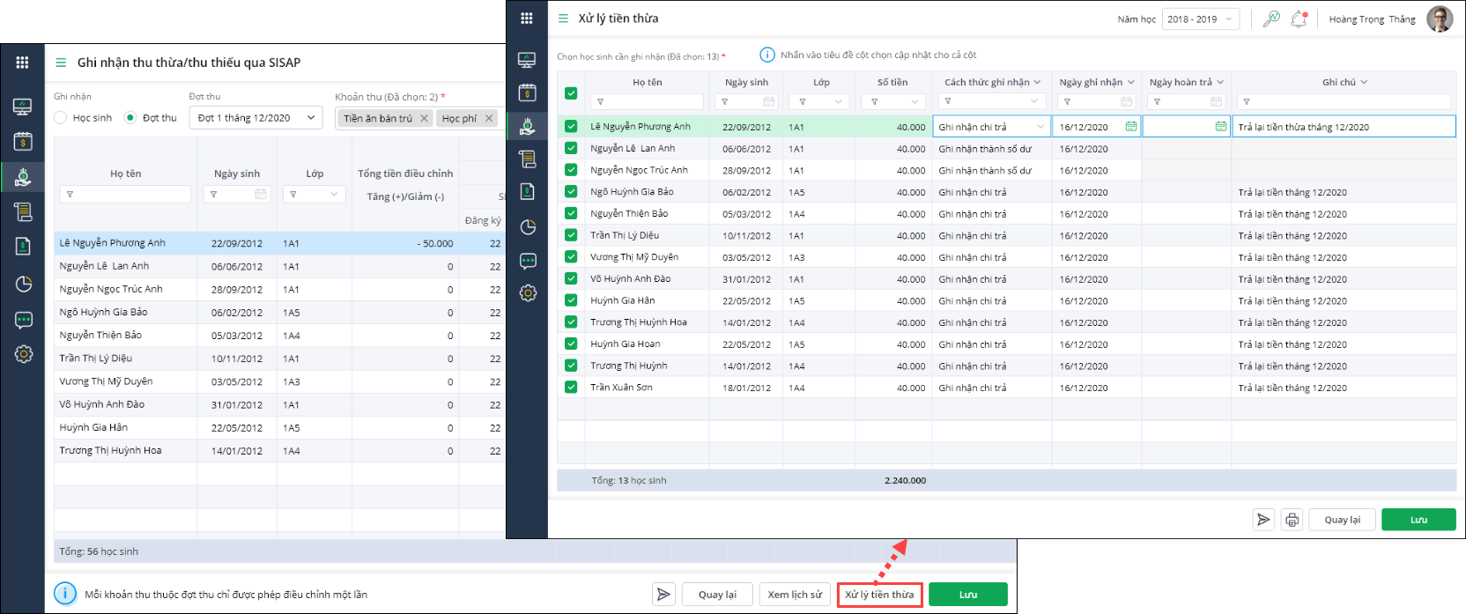
Task: Click the print icon beside Quay lại
Action: (x=1292, y=520)
